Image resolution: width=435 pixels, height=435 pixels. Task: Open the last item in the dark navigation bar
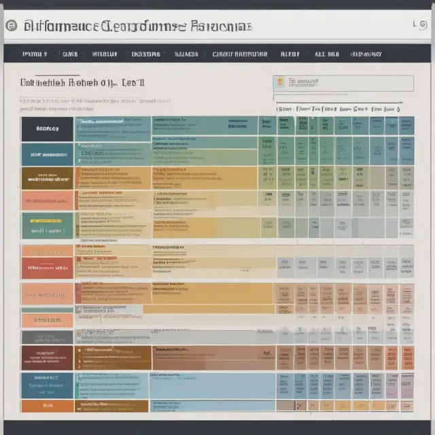click(366, 54)
